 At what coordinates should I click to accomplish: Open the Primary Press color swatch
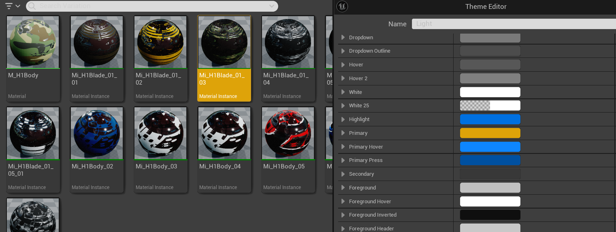tap(490, 160)
